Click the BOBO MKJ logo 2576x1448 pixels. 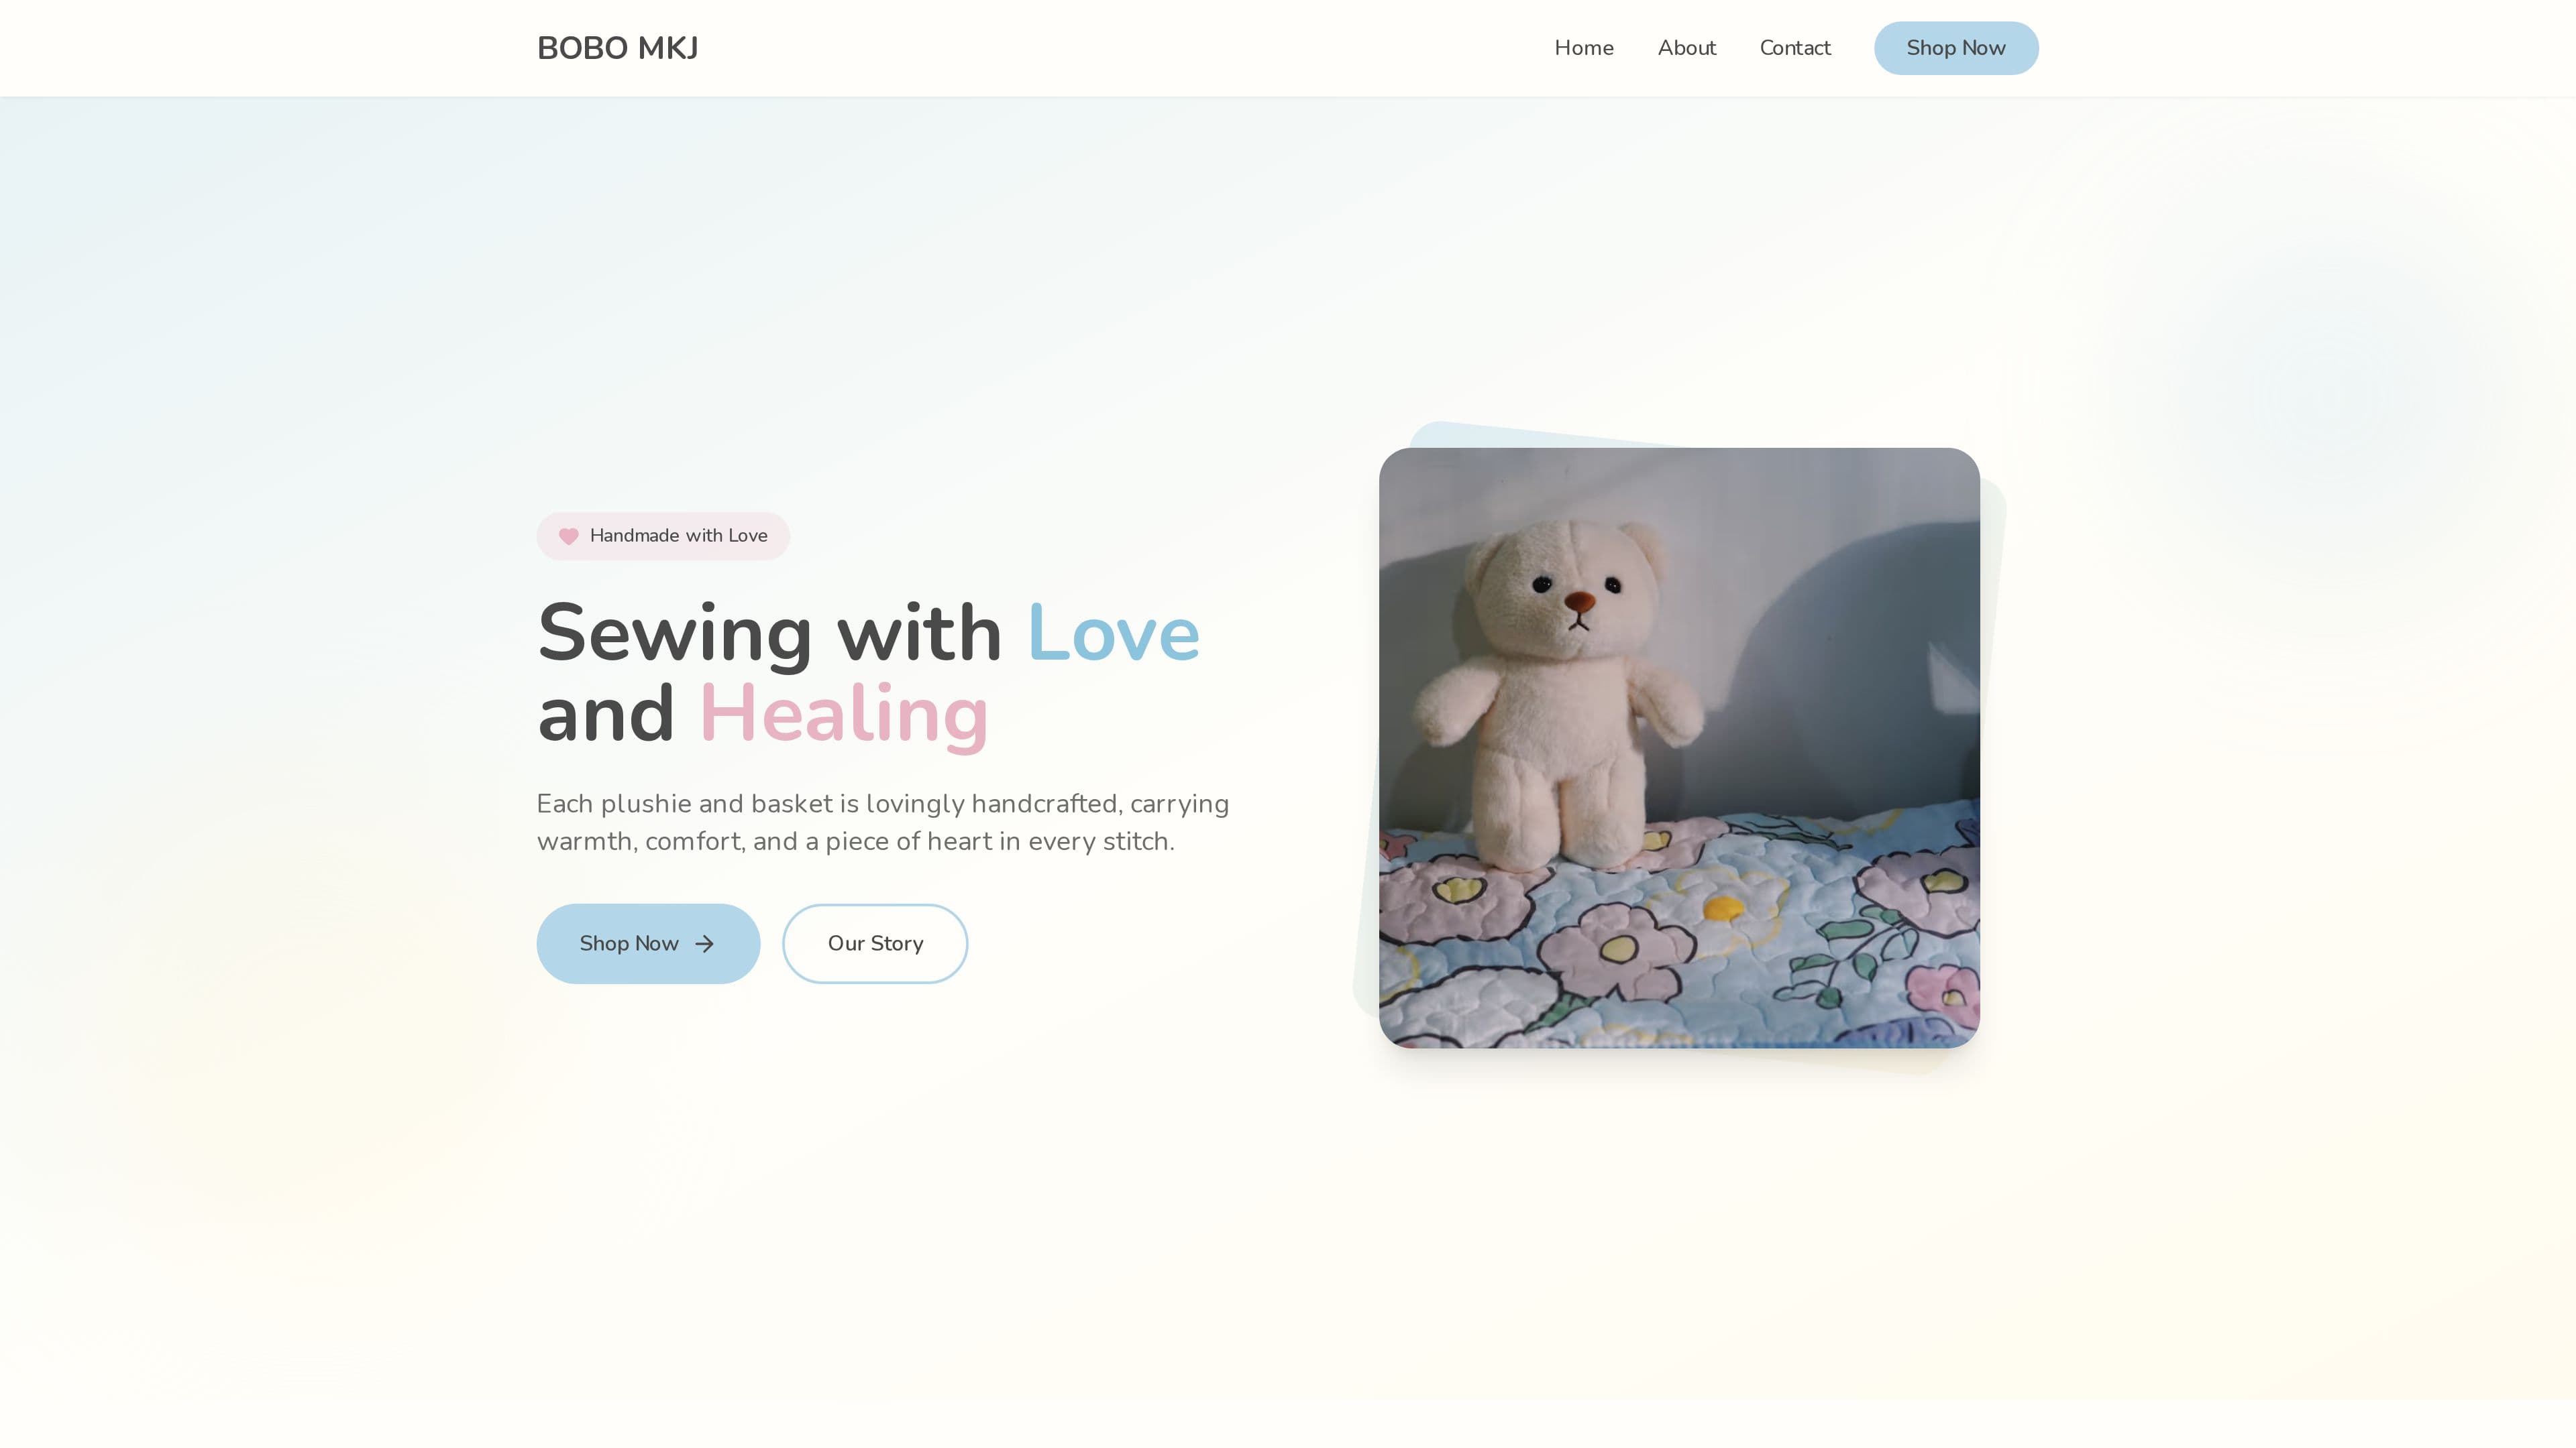tap(617, 48)
